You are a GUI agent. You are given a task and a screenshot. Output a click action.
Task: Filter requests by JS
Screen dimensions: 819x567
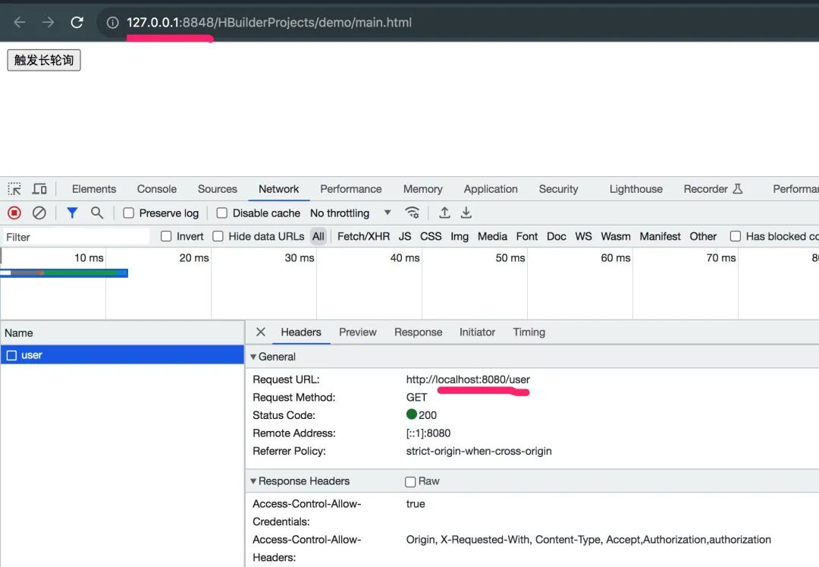[405, 236]
